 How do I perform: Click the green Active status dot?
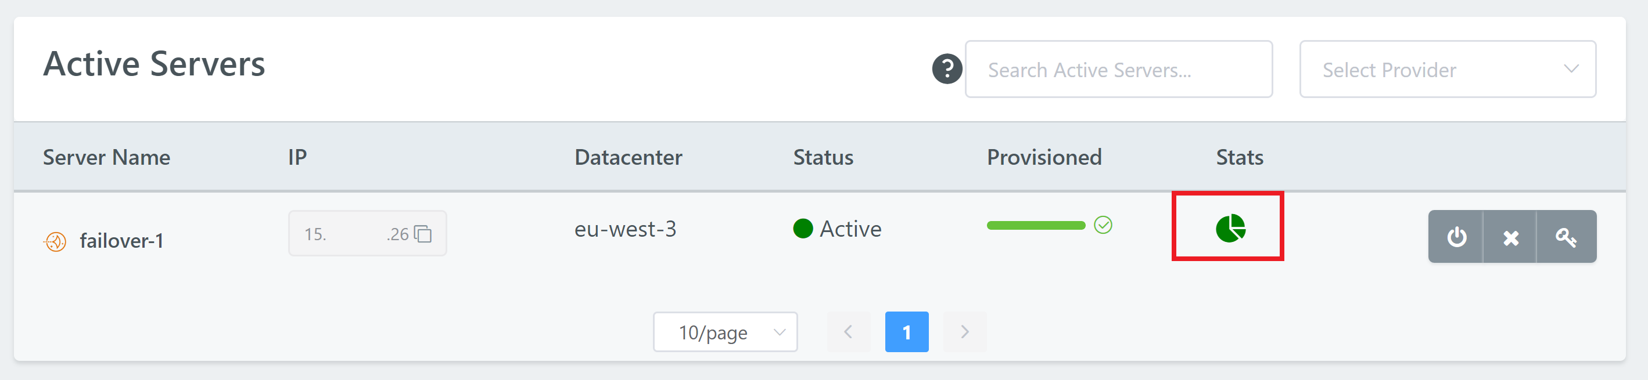click(x=802, y=228)
